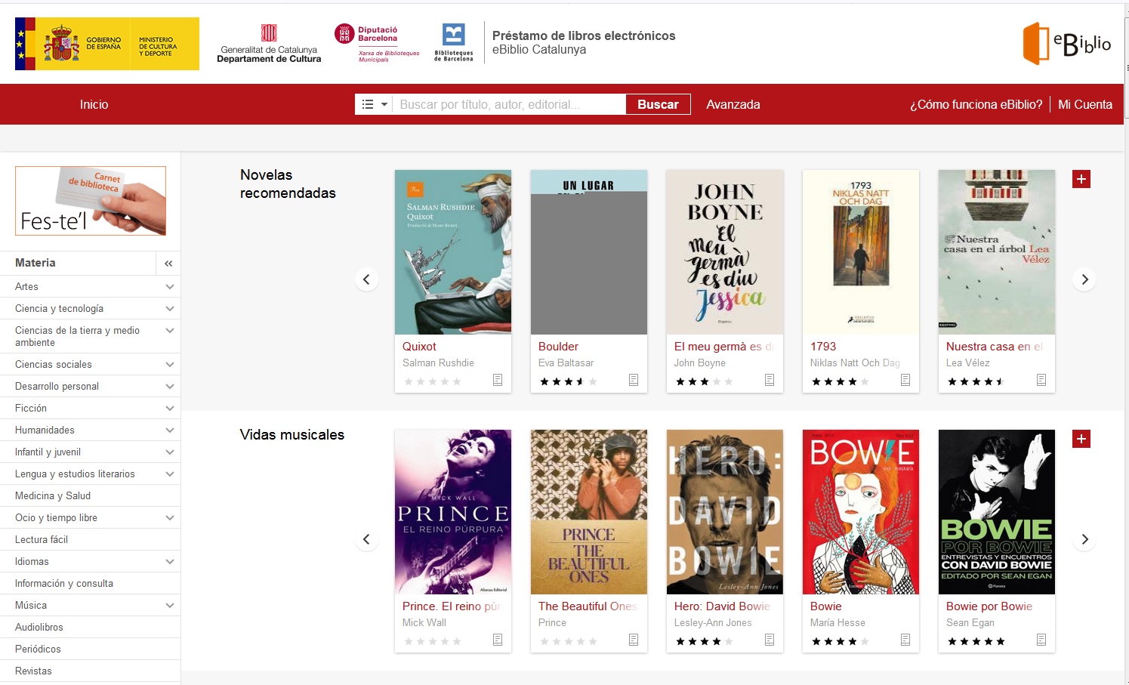This screenshot has width=1129, height=685.
Task: Click the Fes-te'l Carnet de biblioteca banner
Action: [x=91, y=201]
